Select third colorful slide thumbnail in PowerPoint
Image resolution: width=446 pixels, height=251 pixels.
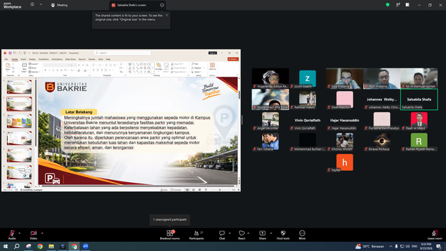click(19, 121)
